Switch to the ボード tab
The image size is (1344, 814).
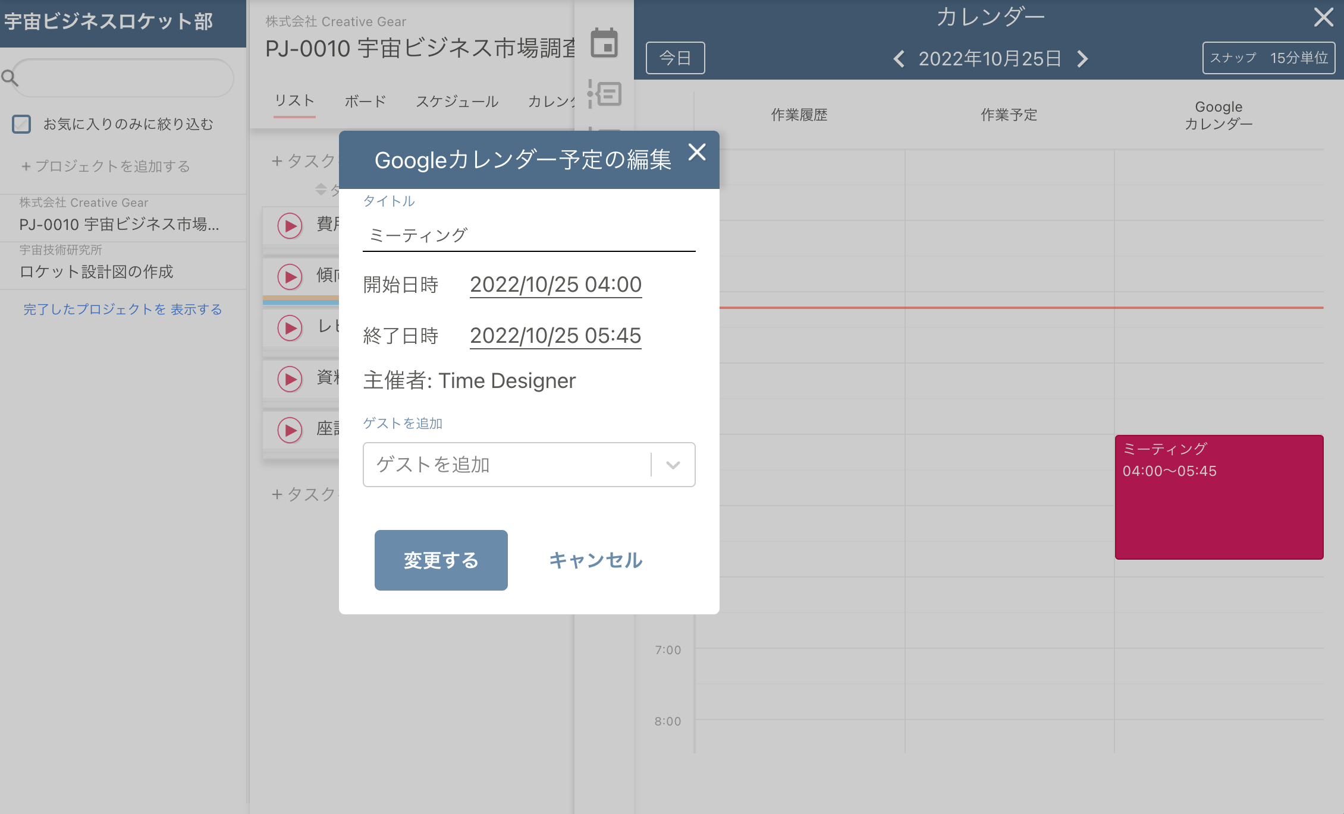[365, 102]
